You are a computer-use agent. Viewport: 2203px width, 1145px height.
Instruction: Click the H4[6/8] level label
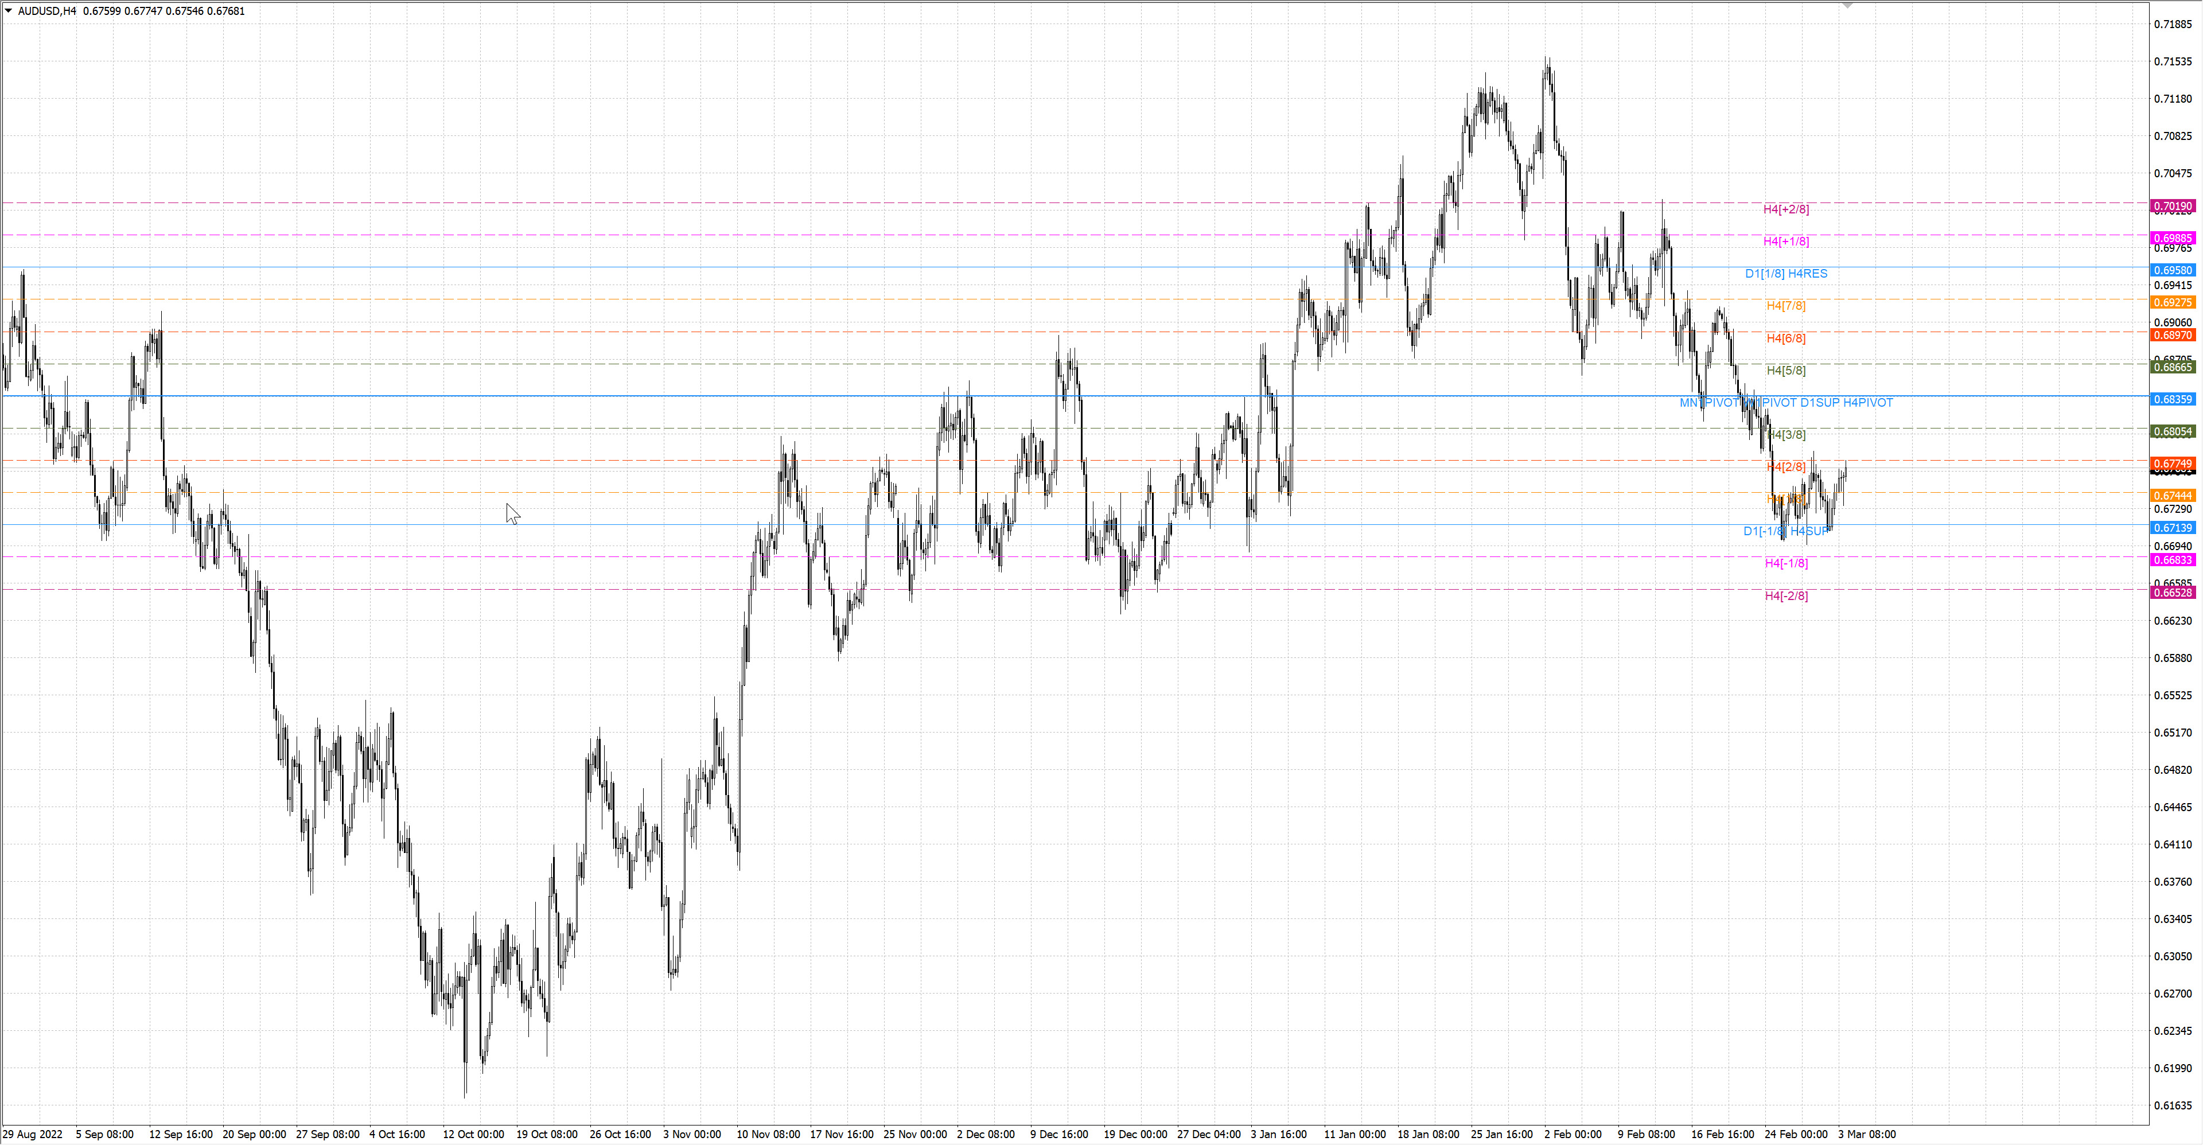[1786, 338]
